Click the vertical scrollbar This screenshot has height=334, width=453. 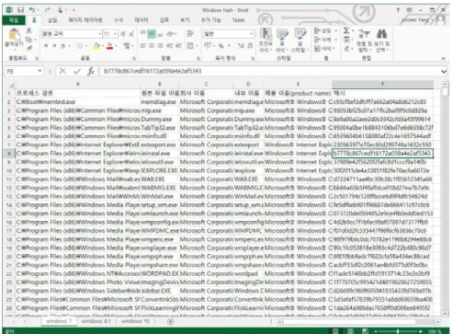(446, 199)
